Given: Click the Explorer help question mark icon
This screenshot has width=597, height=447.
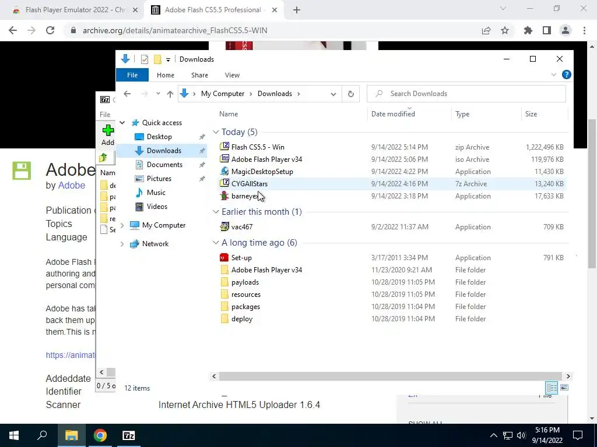Looking at the screenshot, I should click(x=566, y=75).
